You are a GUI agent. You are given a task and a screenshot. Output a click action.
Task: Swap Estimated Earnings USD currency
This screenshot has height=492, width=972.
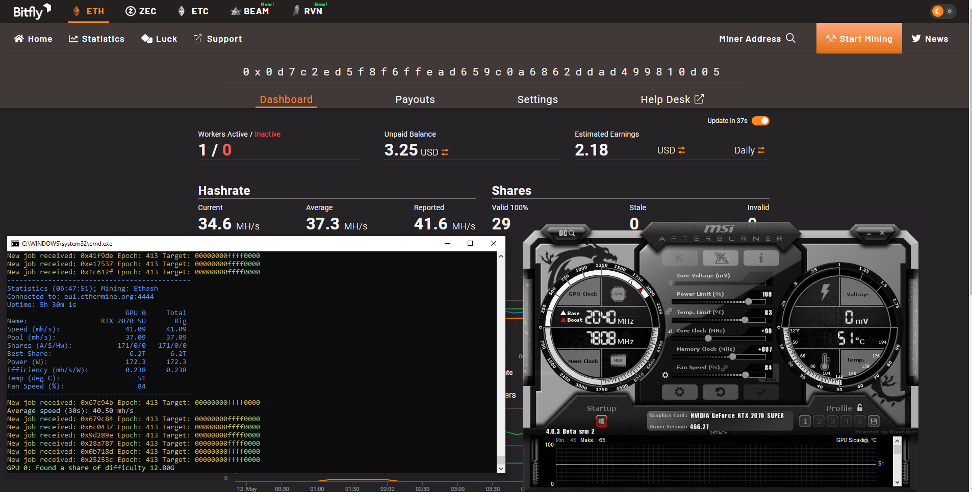(x=682, y=150)
